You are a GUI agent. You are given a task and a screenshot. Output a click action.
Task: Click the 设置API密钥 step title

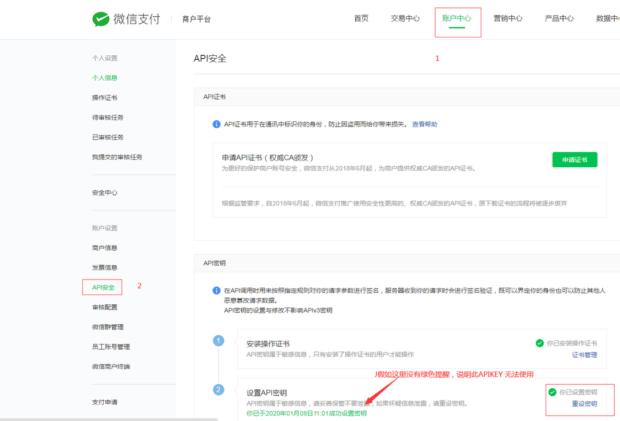point(267,393)
